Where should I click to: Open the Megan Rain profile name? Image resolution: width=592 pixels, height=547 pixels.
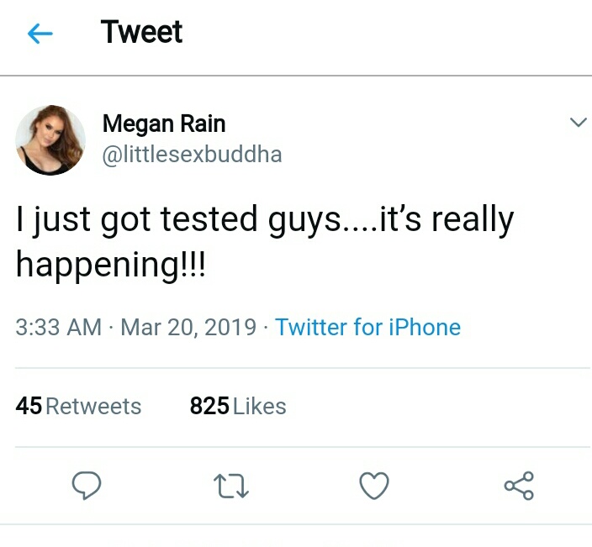click(163, 124)
